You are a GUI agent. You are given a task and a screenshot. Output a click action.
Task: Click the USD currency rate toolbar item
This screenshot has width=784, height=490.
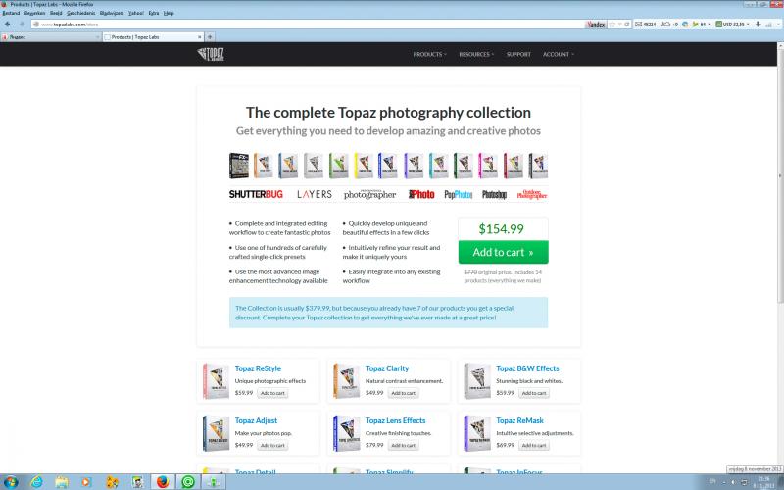pos(732,24)
